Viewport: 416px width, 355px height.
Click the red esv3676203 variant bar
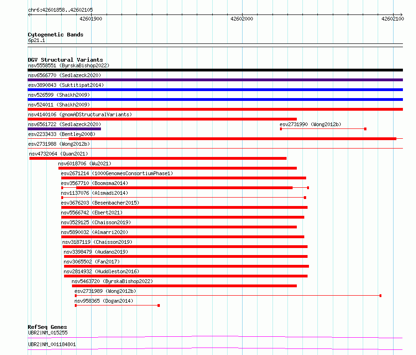click(184, 207)
